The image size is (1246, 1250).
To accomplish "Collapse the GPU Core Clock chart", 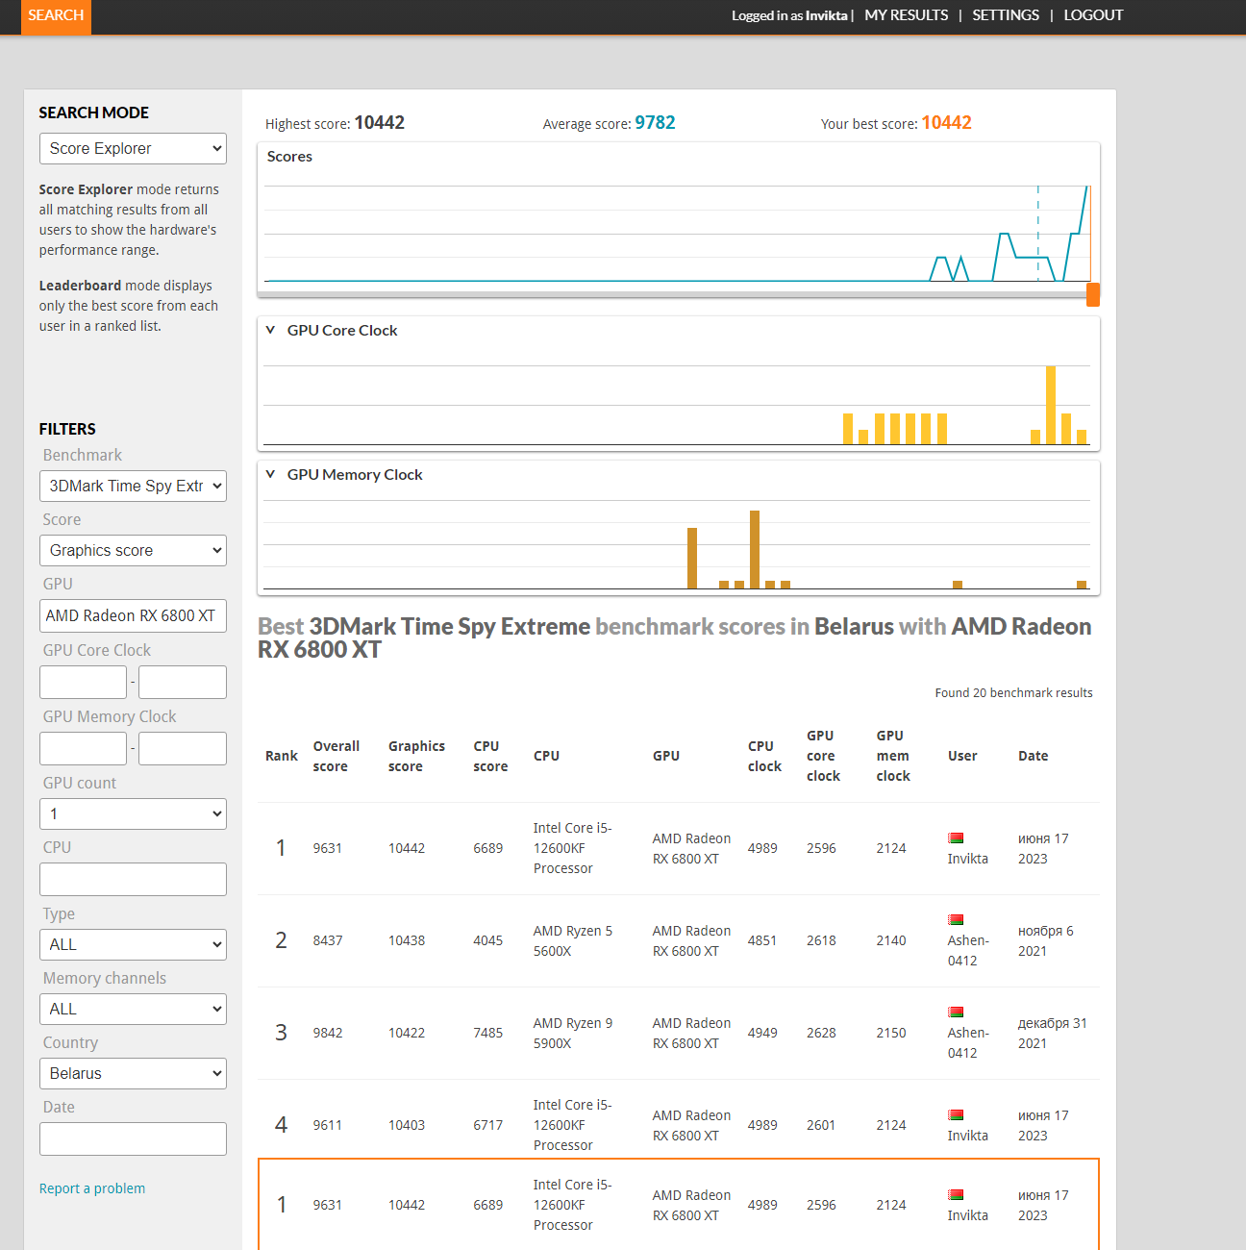I will coord(270,330).
